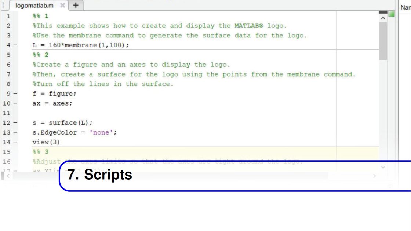
Task: Click the 's = surface(L);' code line
Action: pyautogui.click(x=62, y=123)
